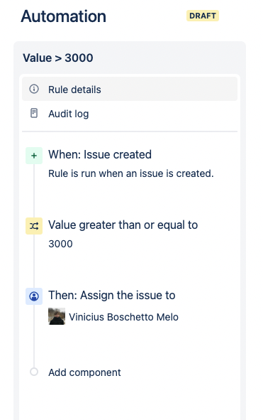Click the Automation page heading
The width and height of the screenshot is (263, 420).
pos(63,16)
